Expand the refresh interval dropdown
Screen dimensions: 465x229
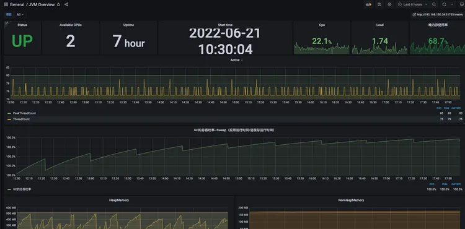[x=452, y=4]
